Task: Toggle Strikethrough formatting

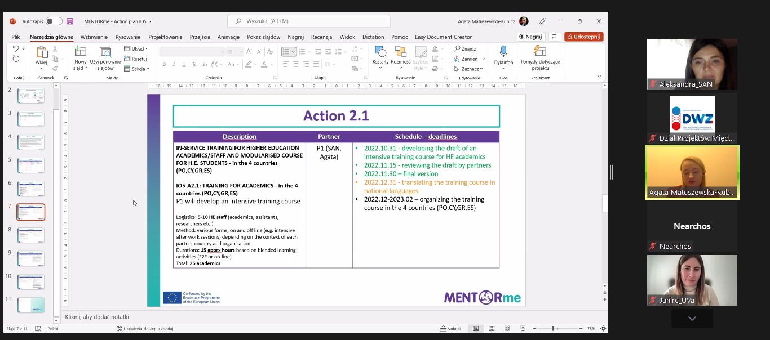Action: click(205, 64)
